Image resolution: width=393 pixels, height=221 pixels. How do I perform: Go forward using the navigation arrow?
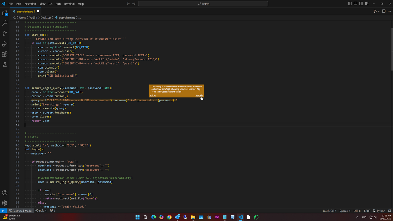click(x=134, y=4)
